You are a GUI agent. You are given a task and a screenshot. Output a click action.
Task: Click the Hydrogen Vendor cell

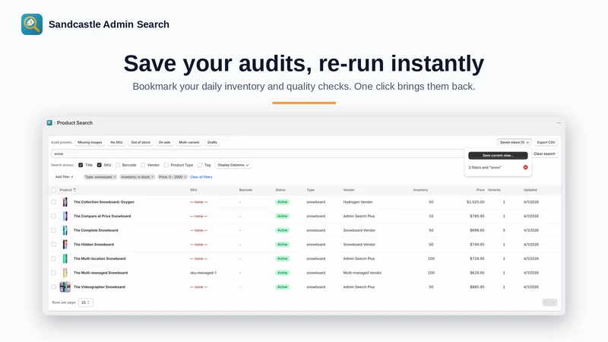point(358,202)
